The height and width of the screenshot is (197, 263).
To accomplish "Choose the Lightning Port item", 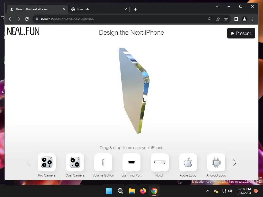I will click(x=131, y=162).
